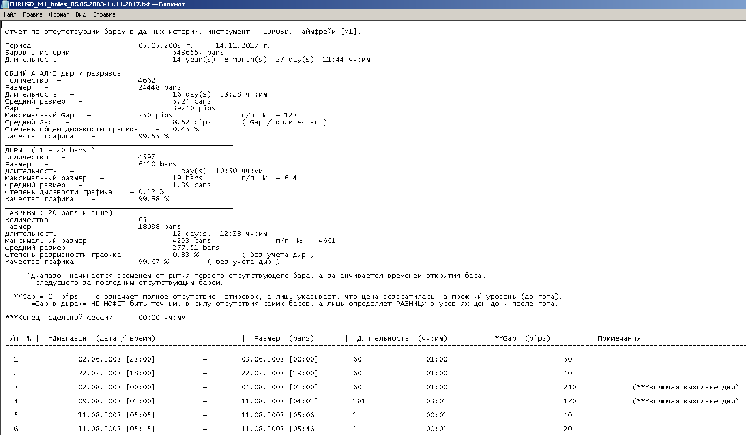Open the Формат menu
The image size is (746, 435).
(59, 14)
